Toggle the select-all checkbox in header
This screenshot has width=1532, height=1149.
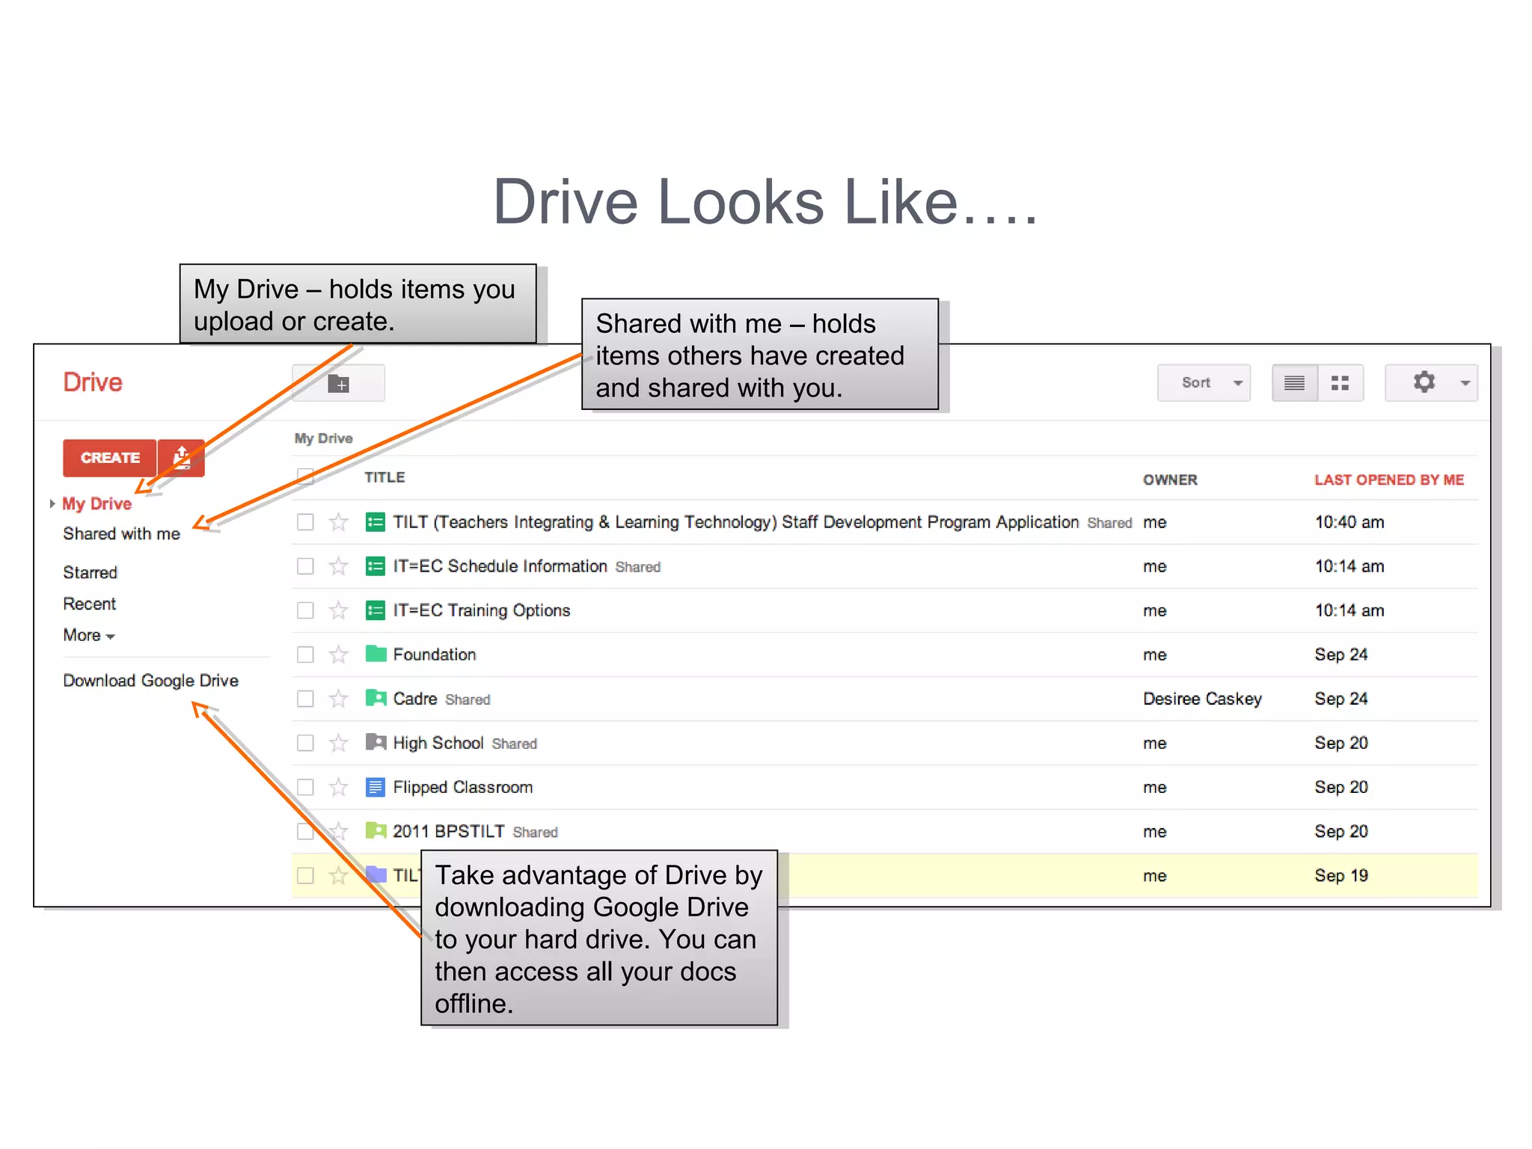[305, 477]
